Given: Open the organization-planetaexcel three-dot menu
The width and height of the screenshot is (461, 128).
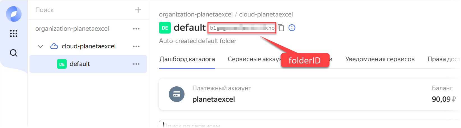Looking at the screenshot, I should (136, 29).
